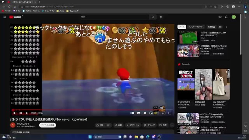
Task: Skip to next video
Action: (21, 113)
